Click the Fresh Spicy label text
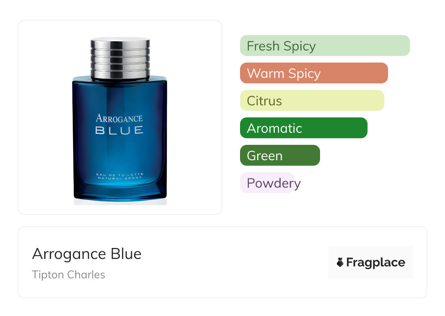The width and height of the screenshot is (445, 316). point(281,46)
